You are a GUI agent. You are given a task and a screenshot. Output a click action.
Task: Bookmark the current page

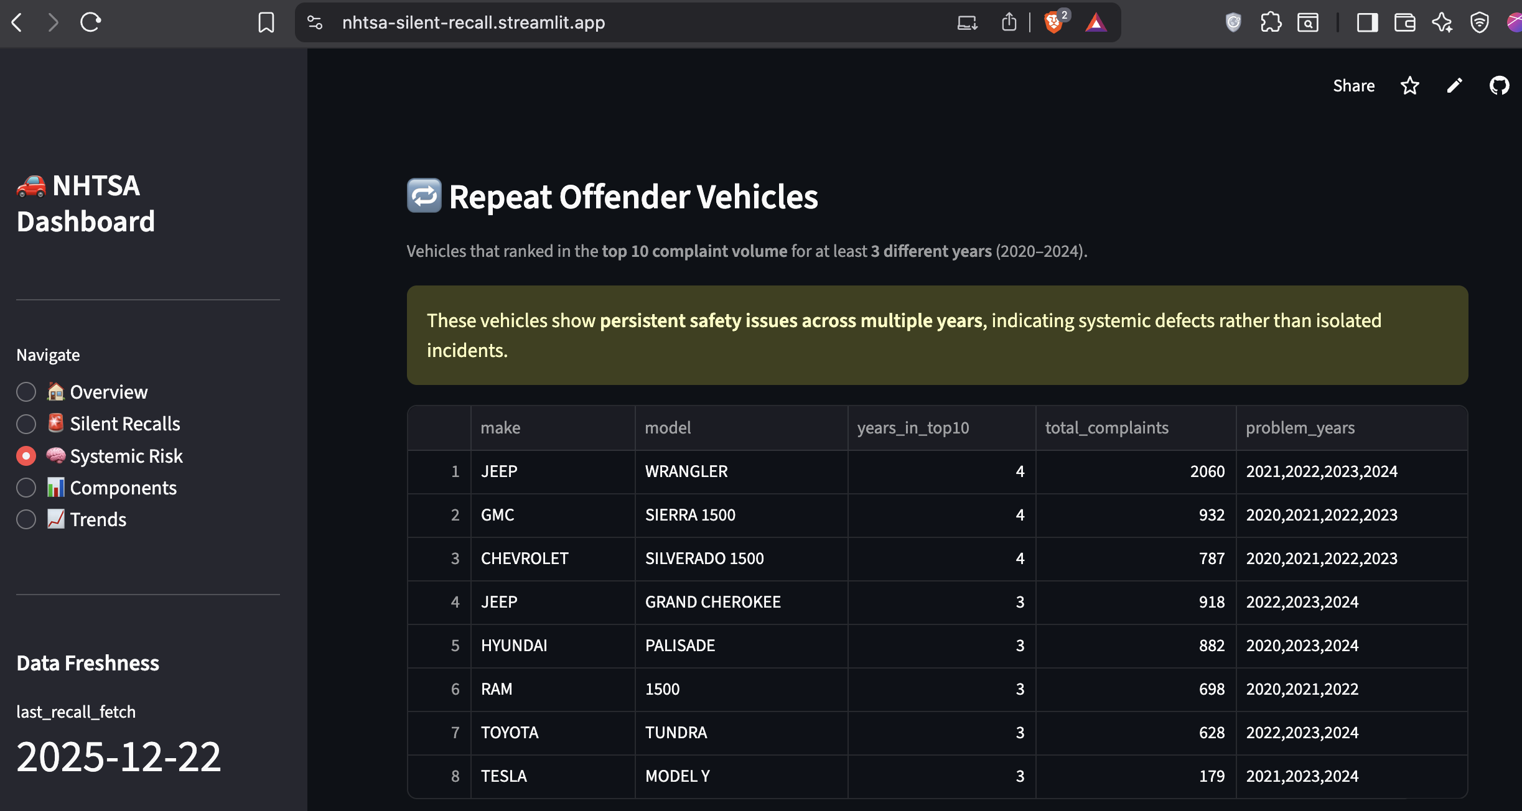tap(266, 22)
